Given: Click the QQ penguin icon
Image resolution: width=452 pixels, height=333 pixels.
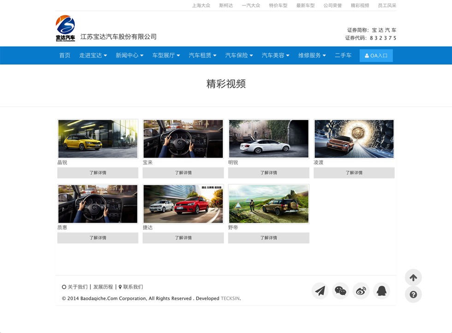Looking at the screenshot, I should click(381, 291).
